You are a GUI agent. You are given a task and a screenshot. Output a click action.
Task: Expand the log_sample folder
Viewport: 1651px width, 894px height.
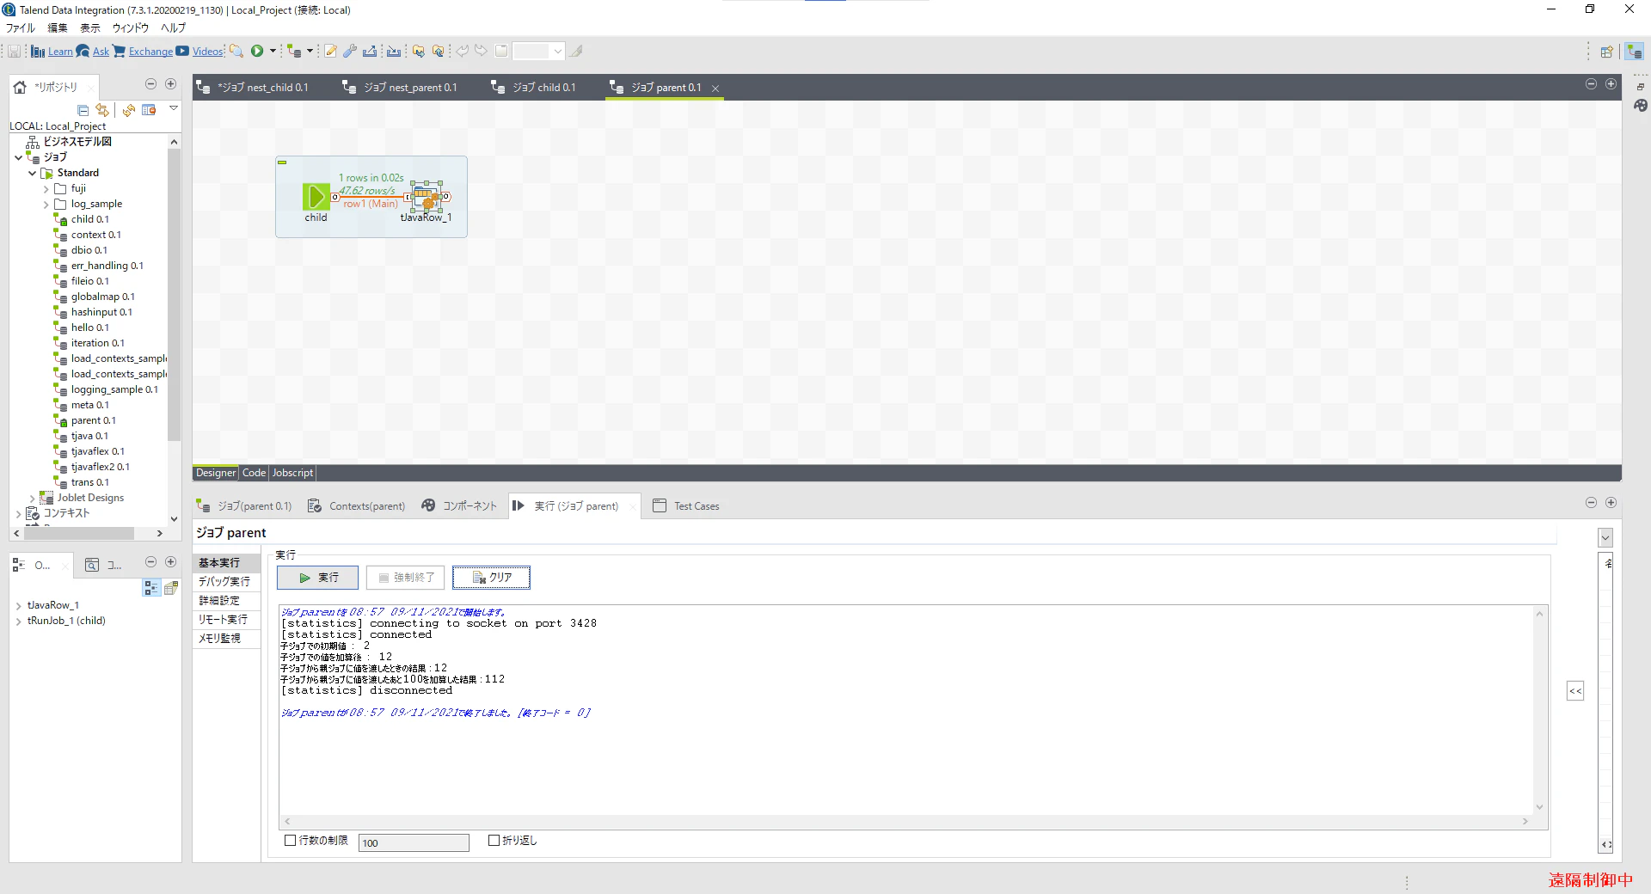46,204
